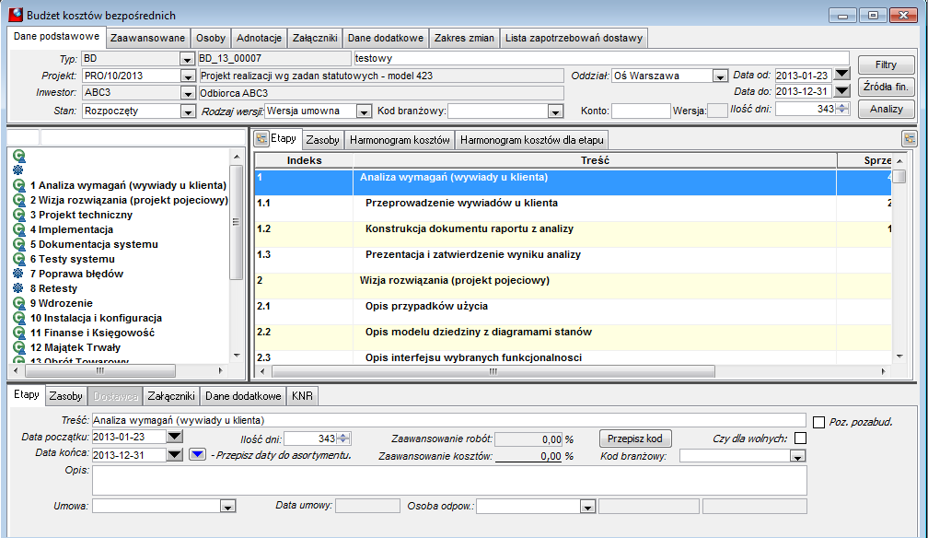
Task: Click the gear icon beside 8 Retesty
Action: coord(18,288)
